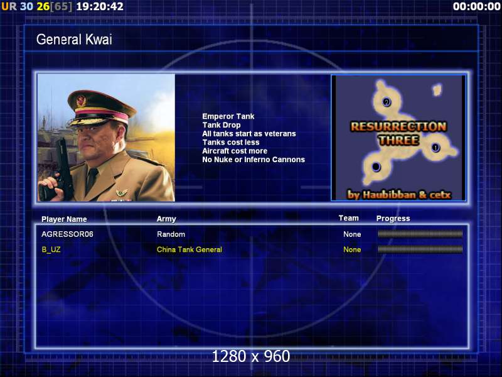Click 'by Haubibban & cetx' map credit
Screen dimensions: 502x377
(399, 195)
